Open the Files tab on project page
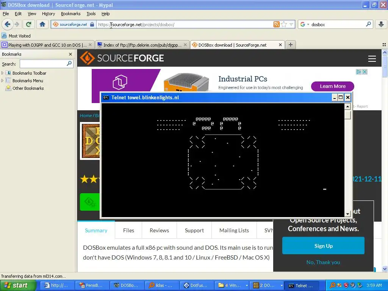Image resolution: width=388 pixels, height=291 pixels. coord(129,230)
